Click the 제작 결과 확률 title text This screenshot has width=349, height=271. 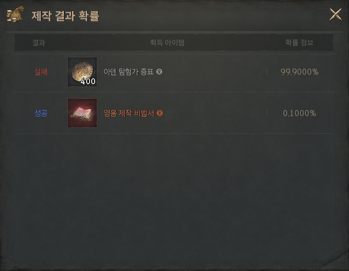tap(65, 16)
